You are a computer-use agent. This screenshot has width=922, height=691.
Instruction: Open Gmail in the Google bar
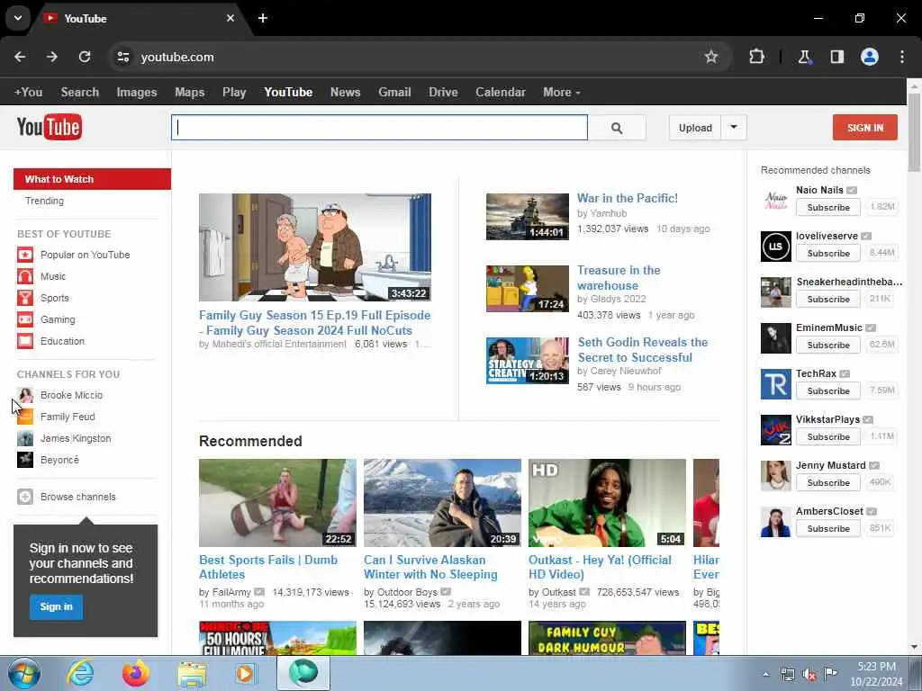(394, 93)
